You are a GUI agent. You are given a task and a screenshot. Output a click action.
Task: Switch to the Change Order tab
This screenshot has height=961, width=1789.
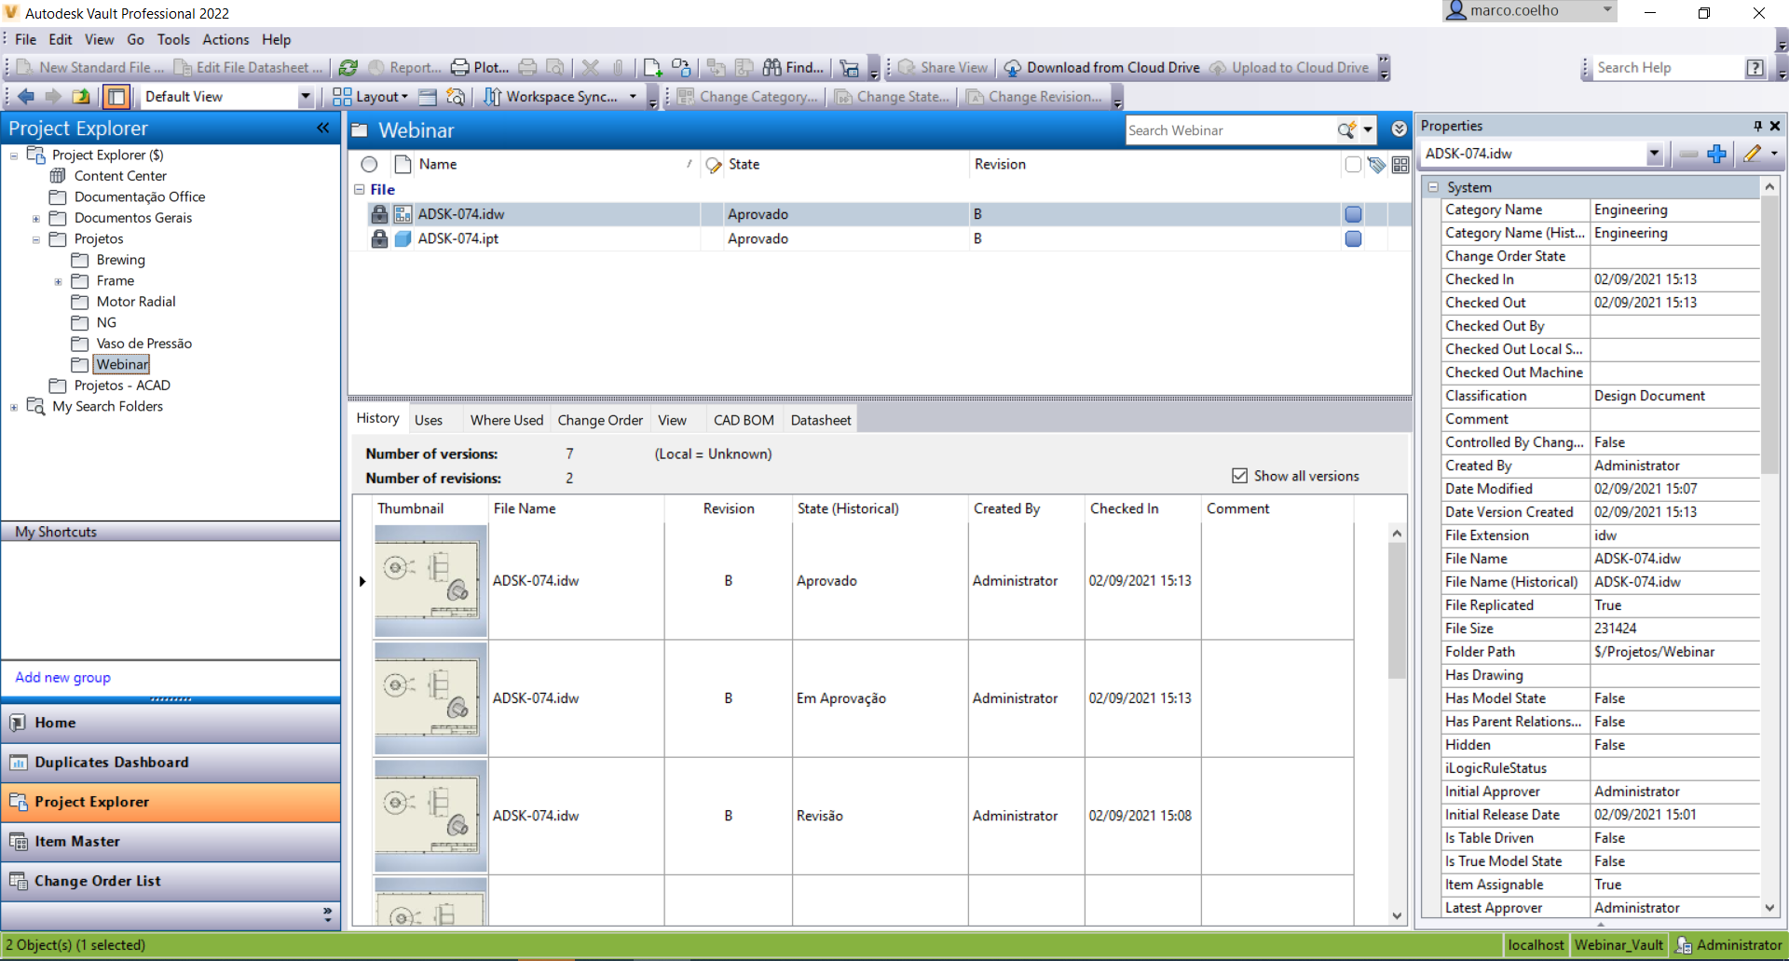pyautogui.click(x=600, y=420)
